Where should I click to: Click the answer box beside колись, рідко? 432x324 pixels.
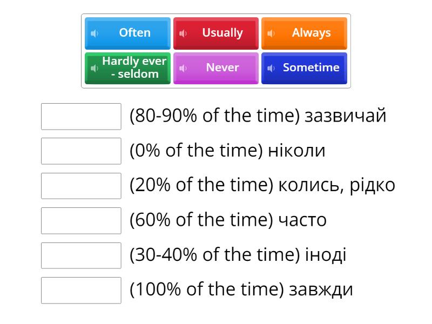point(81,186)
